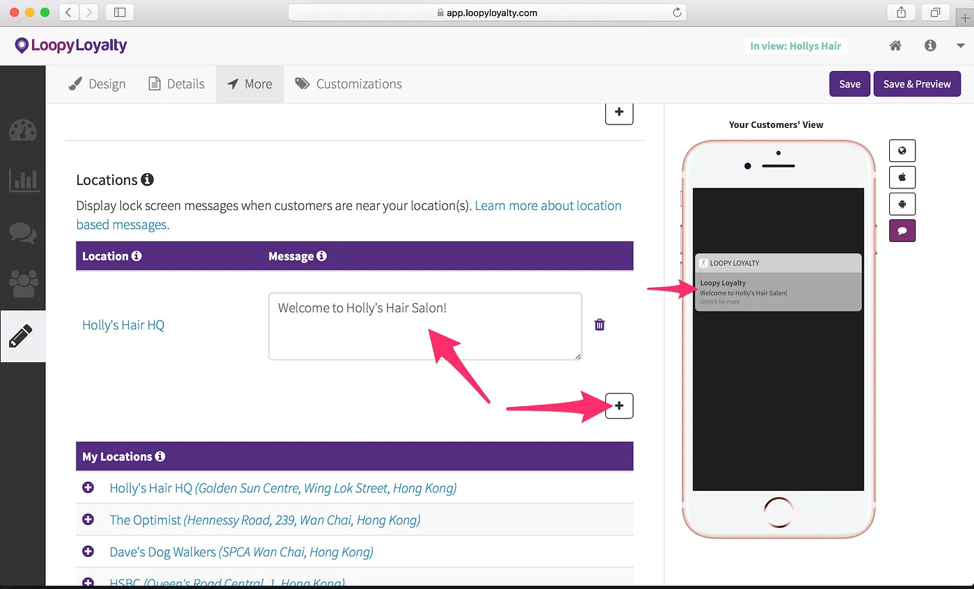The height and width of the screenshot is (589, 974).
Task: Open the dashboard gauge icon in the sidebar
Action: [x=23, y=130]
